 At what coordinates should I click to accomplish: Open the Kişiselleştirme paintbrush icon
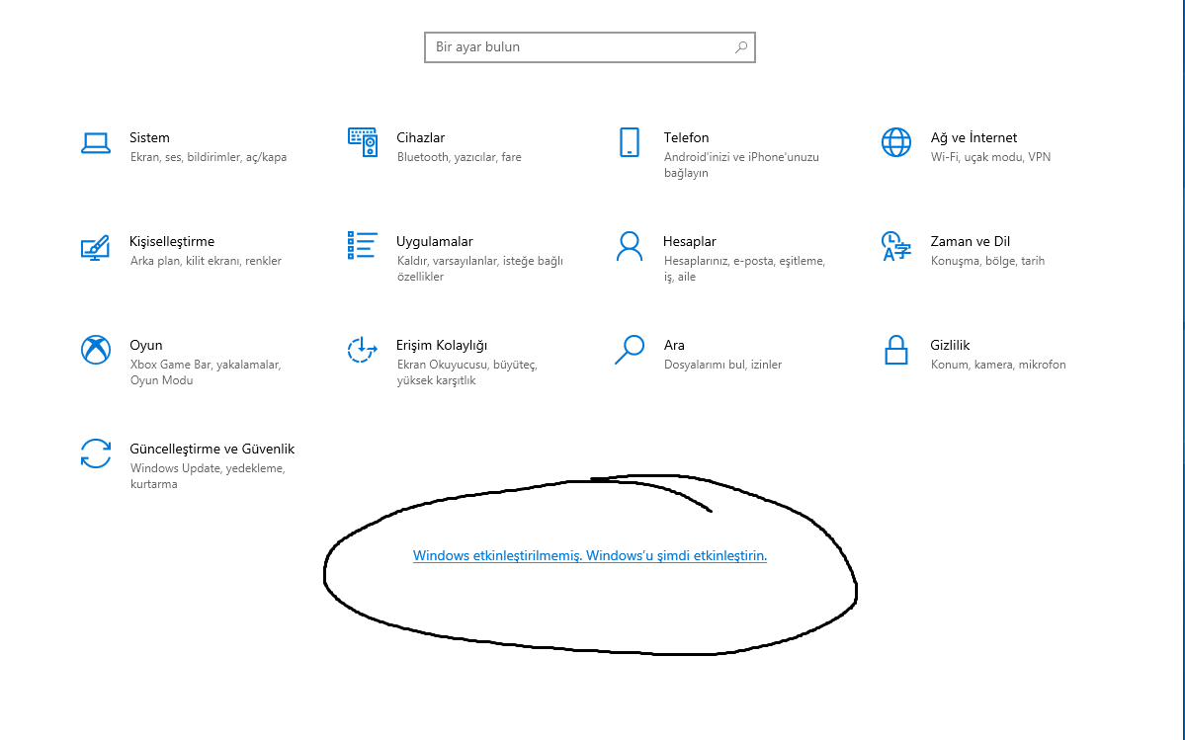pos(95,247)
